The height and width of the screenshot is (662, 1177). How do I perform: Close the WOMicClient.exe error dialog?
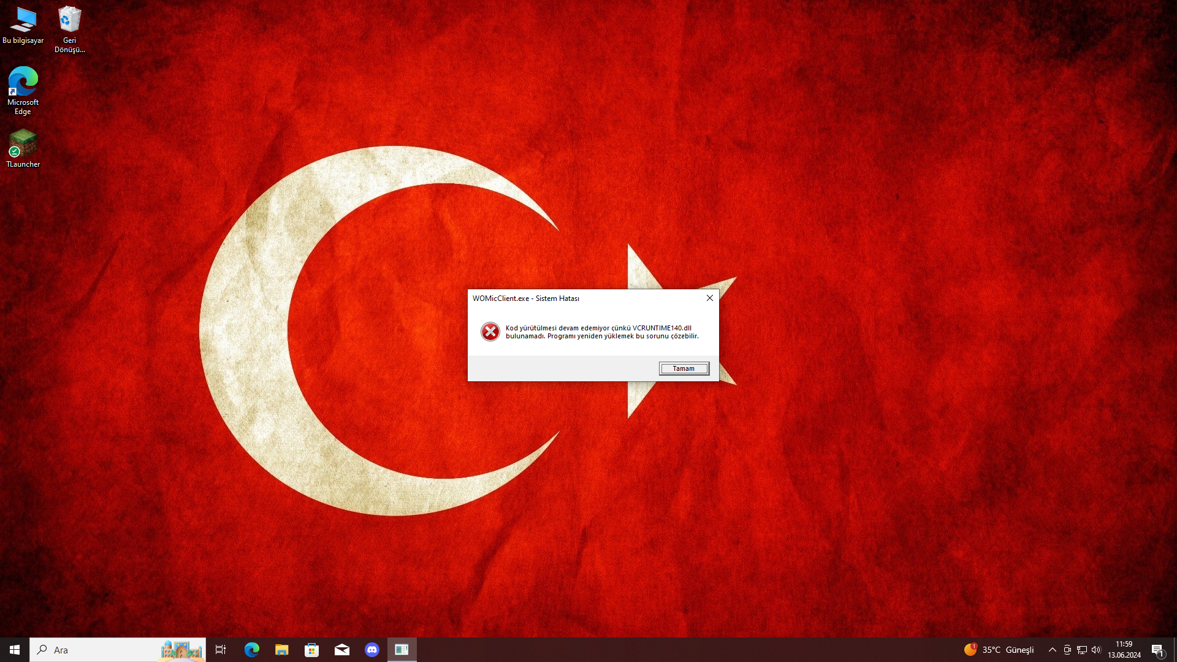[x=709, y=298]
